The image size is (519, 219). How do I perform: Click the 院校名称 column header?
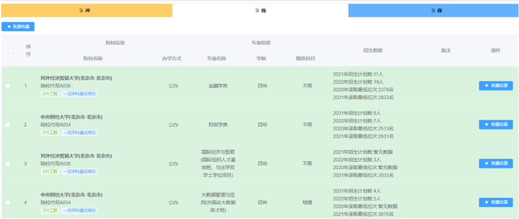tap(93, 58)
